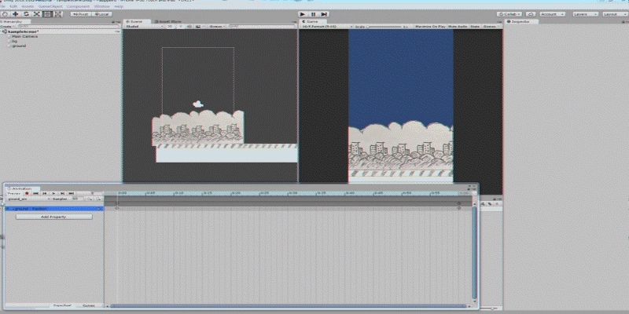Open the Help menu
The height and width of the screenshot is (314, 629).
tap(119, 7)
